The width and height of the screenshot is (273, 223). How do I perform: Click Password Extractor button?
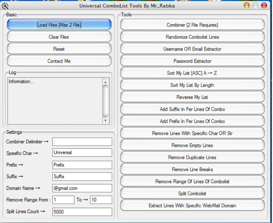click(192, 61)
